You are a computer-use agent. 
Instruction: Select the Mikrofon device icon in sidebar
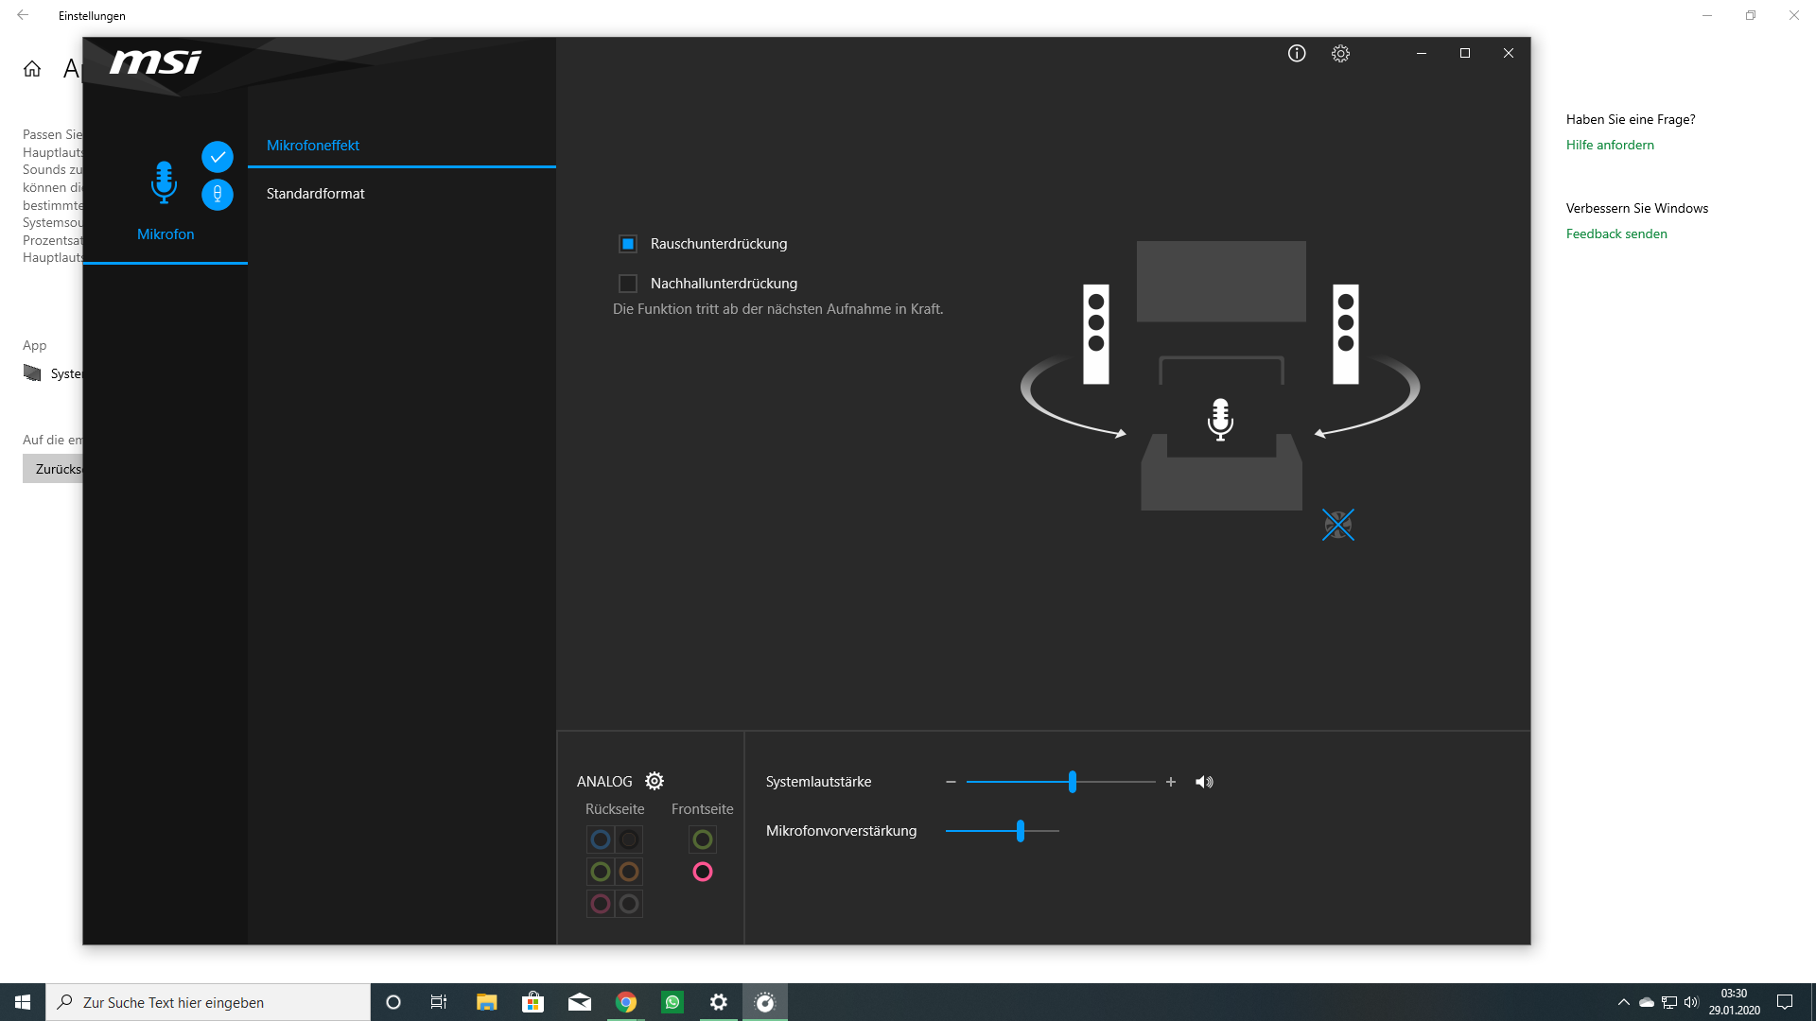165,182
